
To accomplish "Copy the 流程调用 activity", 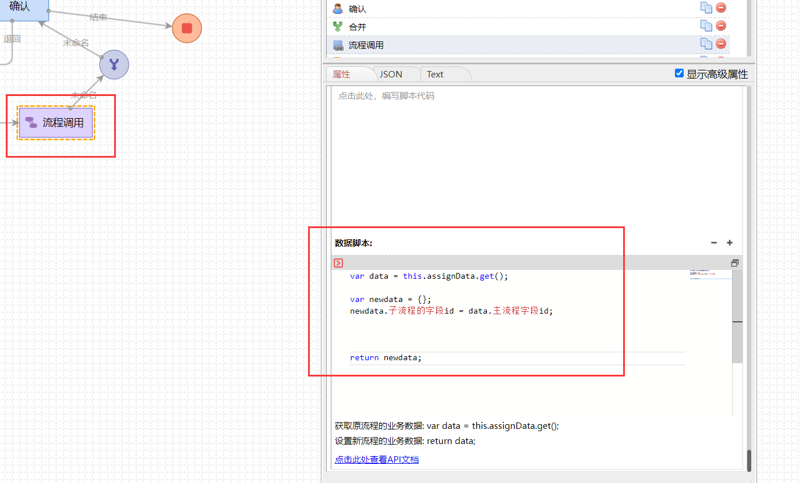I will [x=706, y=44].
